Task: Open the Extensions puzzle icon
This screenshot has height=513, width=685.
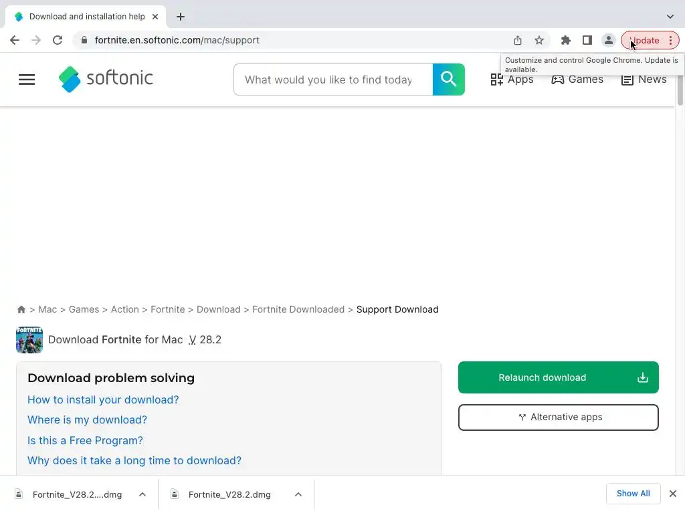Action: (566, 40)
